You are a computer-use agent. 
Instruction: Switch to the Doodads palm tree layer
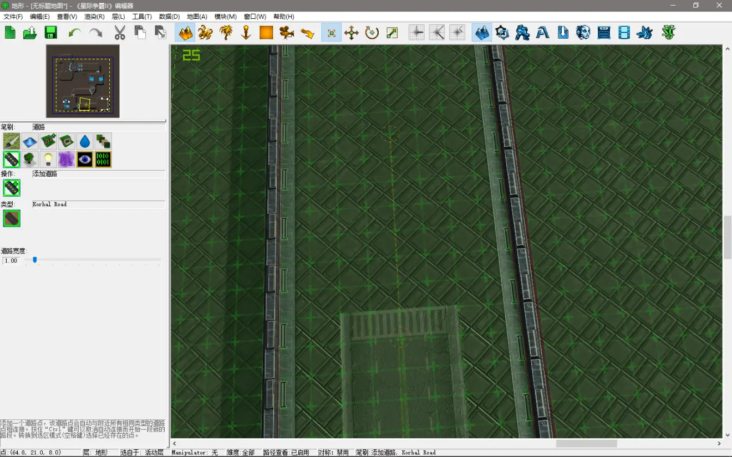click(x=226, y=33)
